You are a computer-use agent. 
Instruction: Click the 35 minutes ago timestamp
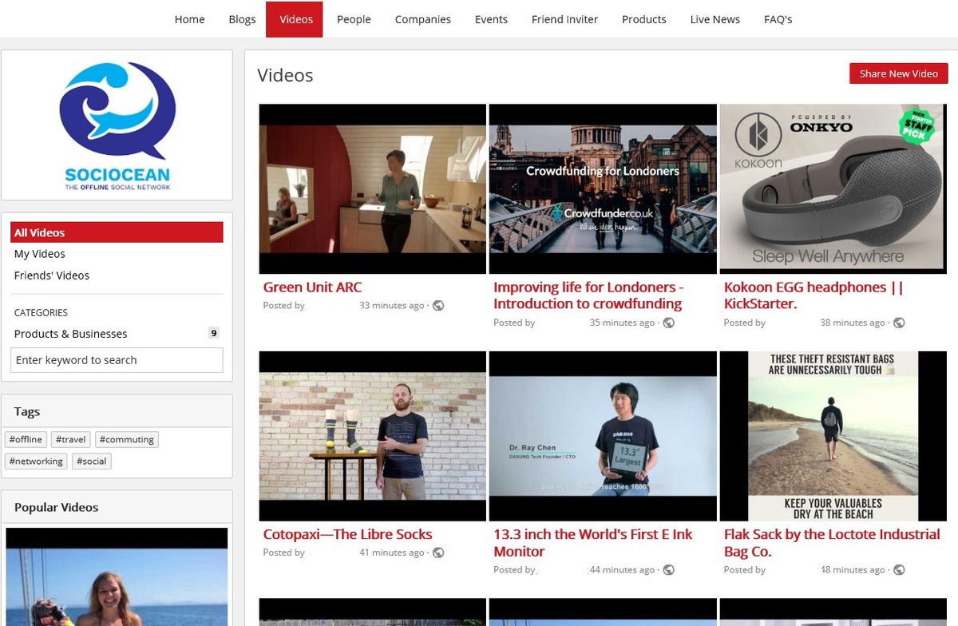(x=622, y=323)
